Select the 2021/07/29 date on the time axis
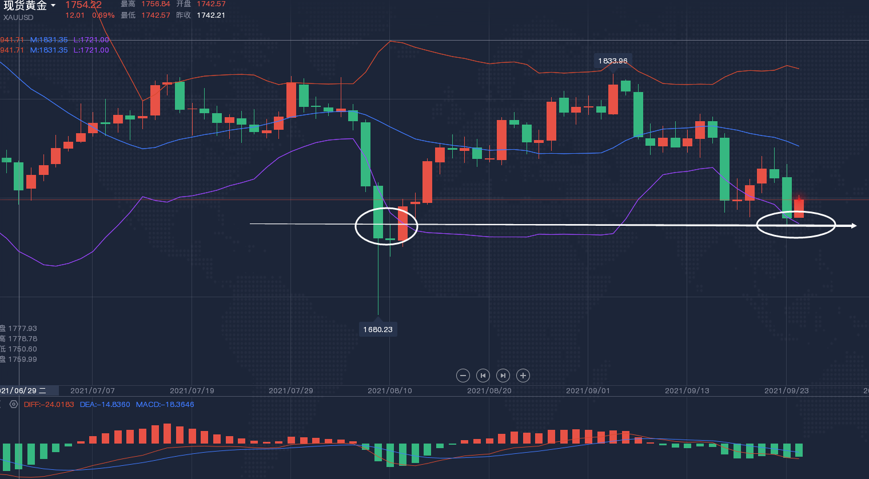 [x=291, y=391]
